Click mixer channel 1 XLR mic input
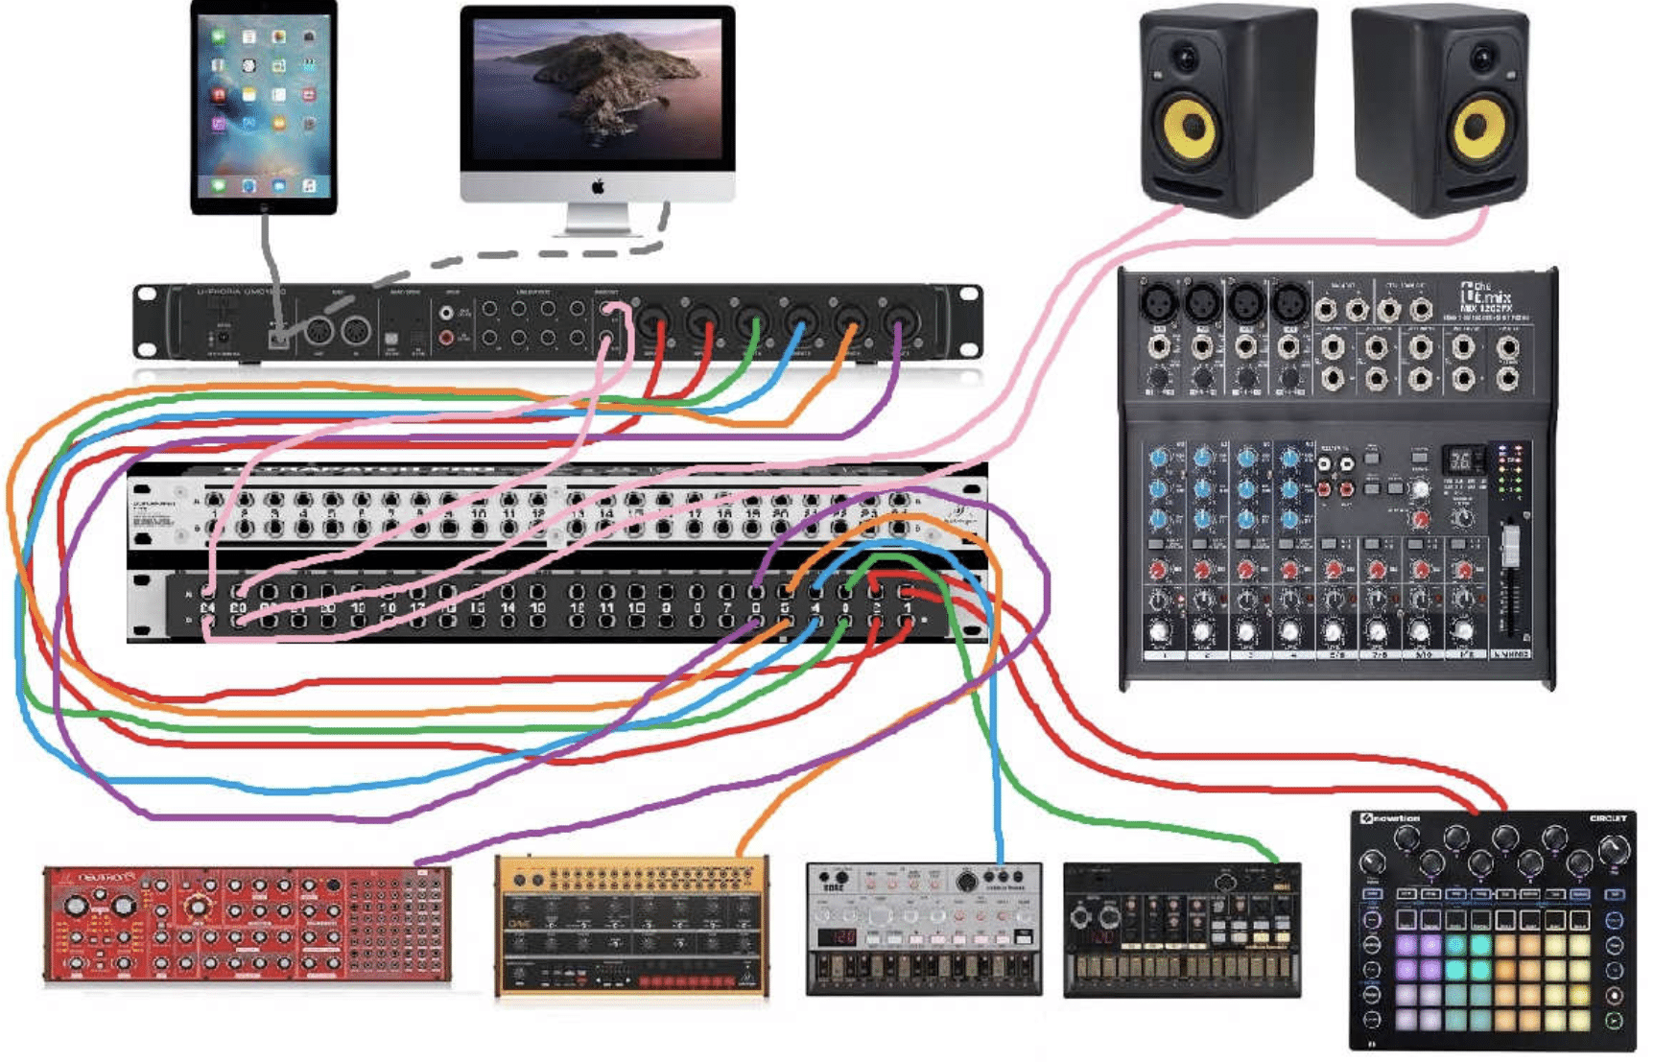The height and width of the screenshot is (1062, 1654). click(x=1158, y=303)
